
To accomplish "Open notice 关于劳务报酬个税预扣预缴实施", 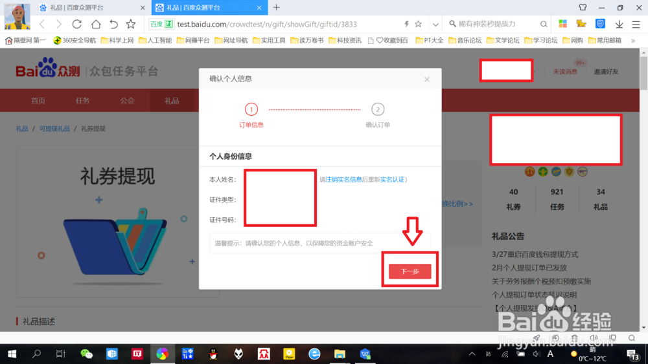I will (x=541, y=281).
